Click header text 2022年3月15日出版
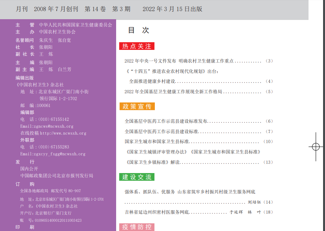The height and width of the screenshot is (231, 325). click(172, 9)
